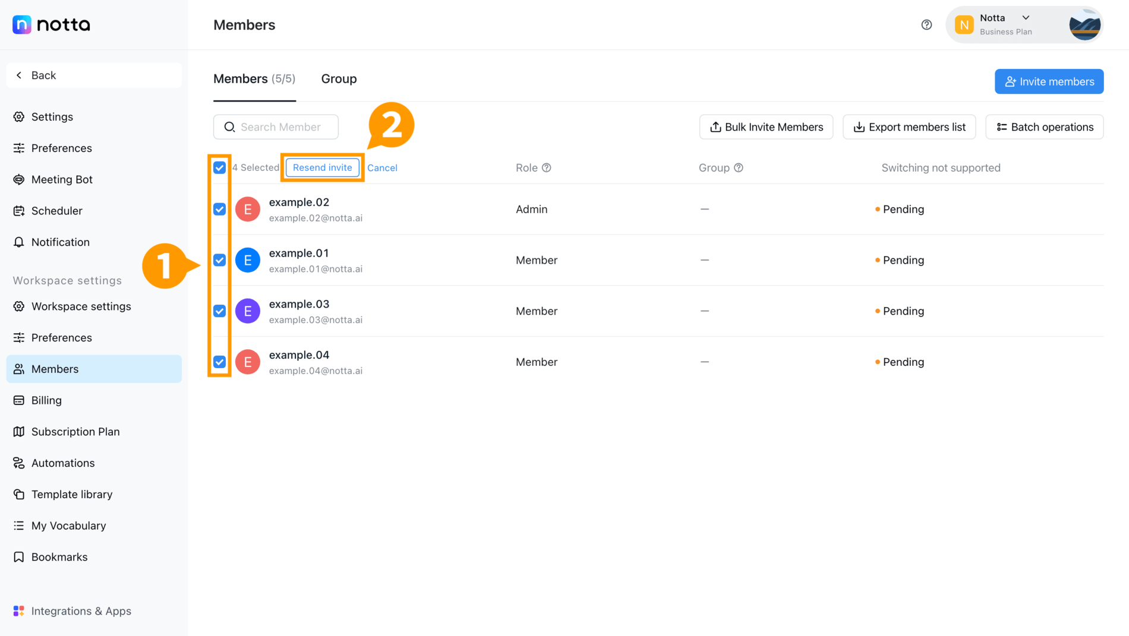The image size is (1129, 636).
Task: Click example.02 avatar circle
Action: click(x=248, y=209)
